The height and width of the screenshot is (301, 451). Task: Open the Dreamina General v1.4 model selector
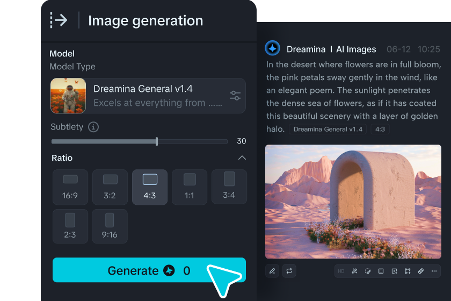pyautogui.click(x=148, y=96)
